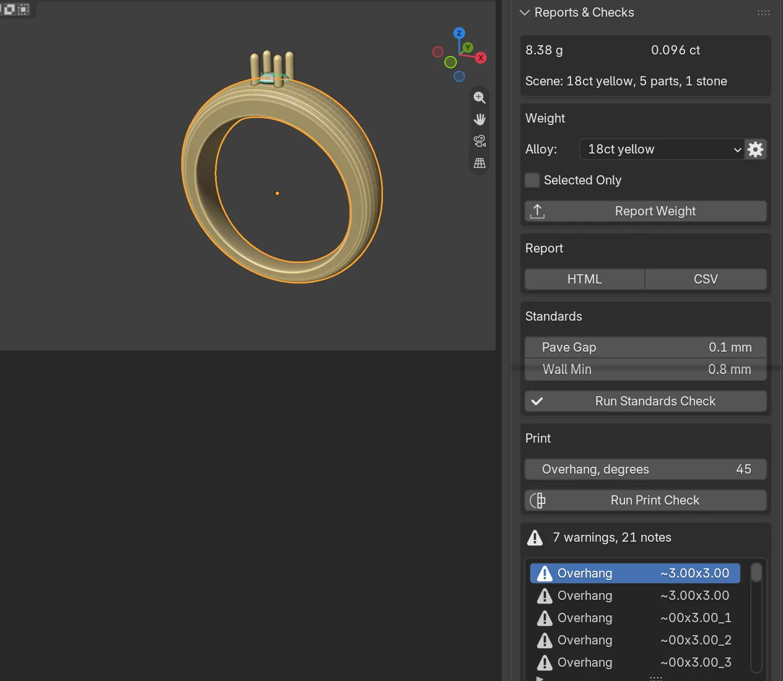Click the warning triangle beside 7 warnings
The width and height of the screenshot is (783, 681).
point(535,537)
